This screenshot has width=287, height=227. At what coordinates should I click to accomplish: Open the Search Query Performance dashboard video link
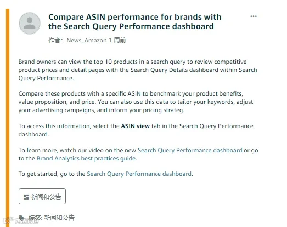[190, 150]
